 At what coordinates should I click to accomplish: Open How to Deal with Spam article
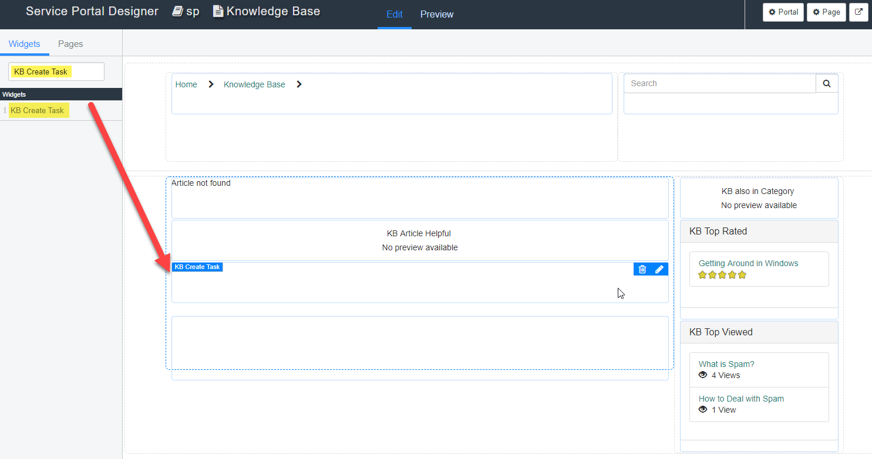pos(741,399)
